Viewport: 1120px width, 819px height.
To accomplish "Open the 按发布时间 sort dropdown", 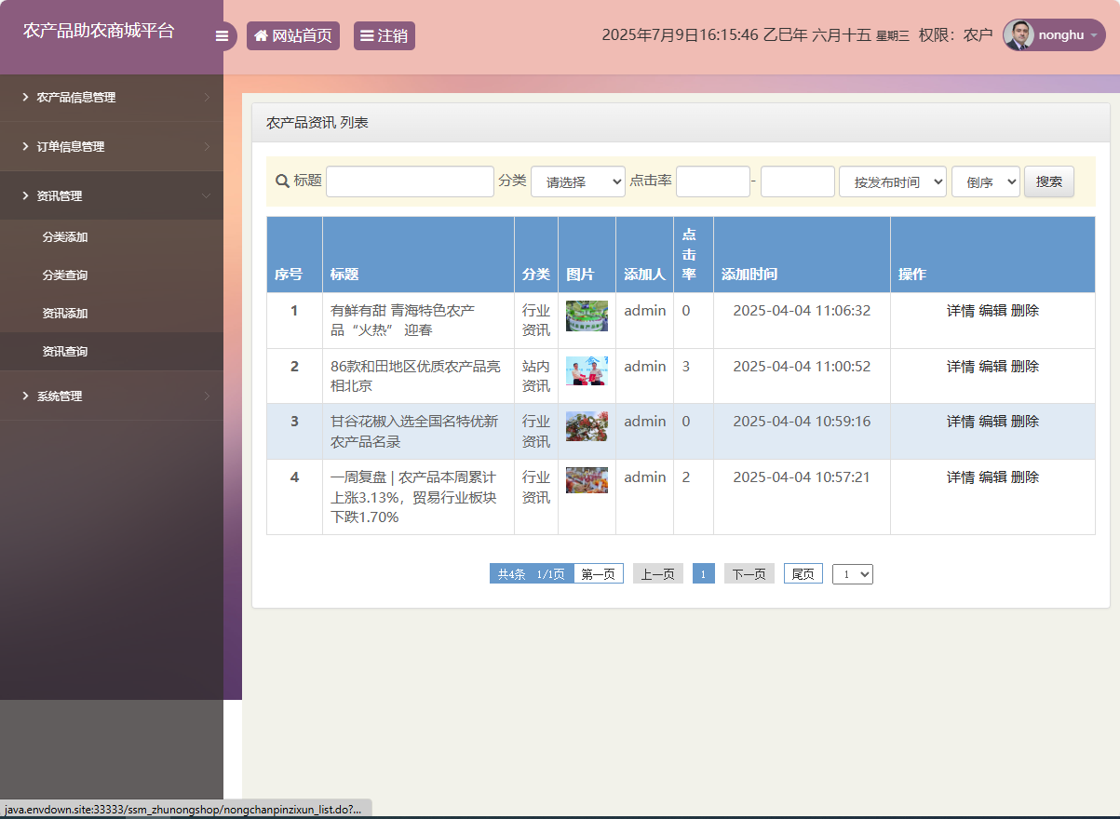I will 892,181.
